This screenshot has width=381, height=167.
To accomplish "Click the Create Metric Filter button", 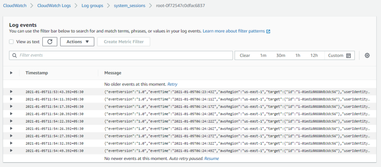I will 124,41.
